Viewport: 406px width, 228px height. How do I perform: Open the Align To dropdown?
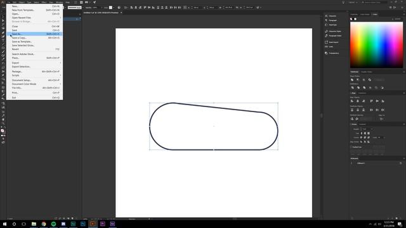tap(381, 119)
